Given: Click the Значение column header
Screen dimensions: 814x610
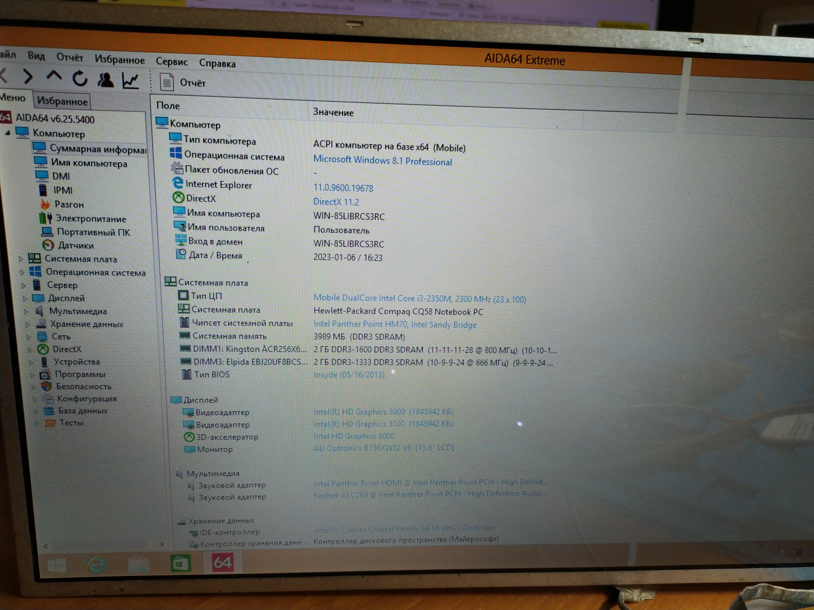Looking at the screenshot, I should (333, 112).
